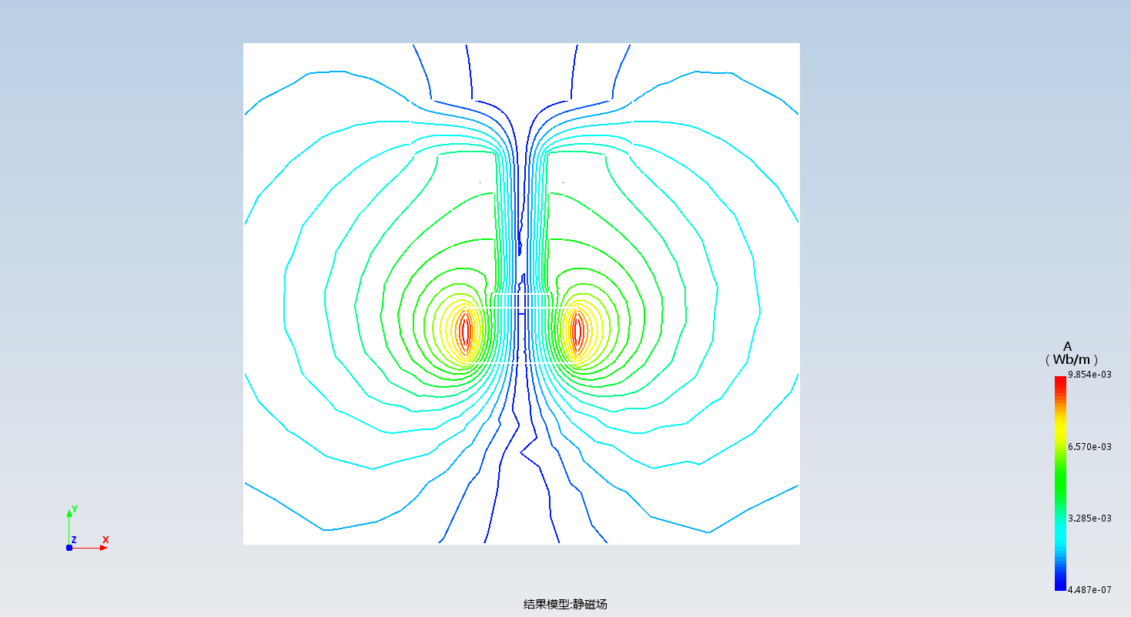Click the legend maximum value 9.854e-03
Viewport: 1131px width, 617px height.
tap(1089, 375)
